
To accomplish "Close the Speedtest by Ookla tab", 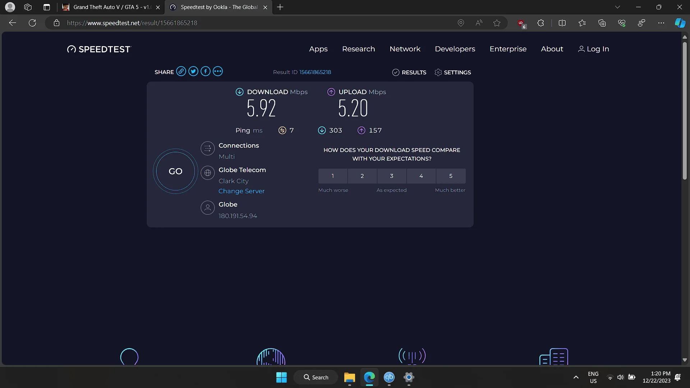I will [x=265, y=7].
